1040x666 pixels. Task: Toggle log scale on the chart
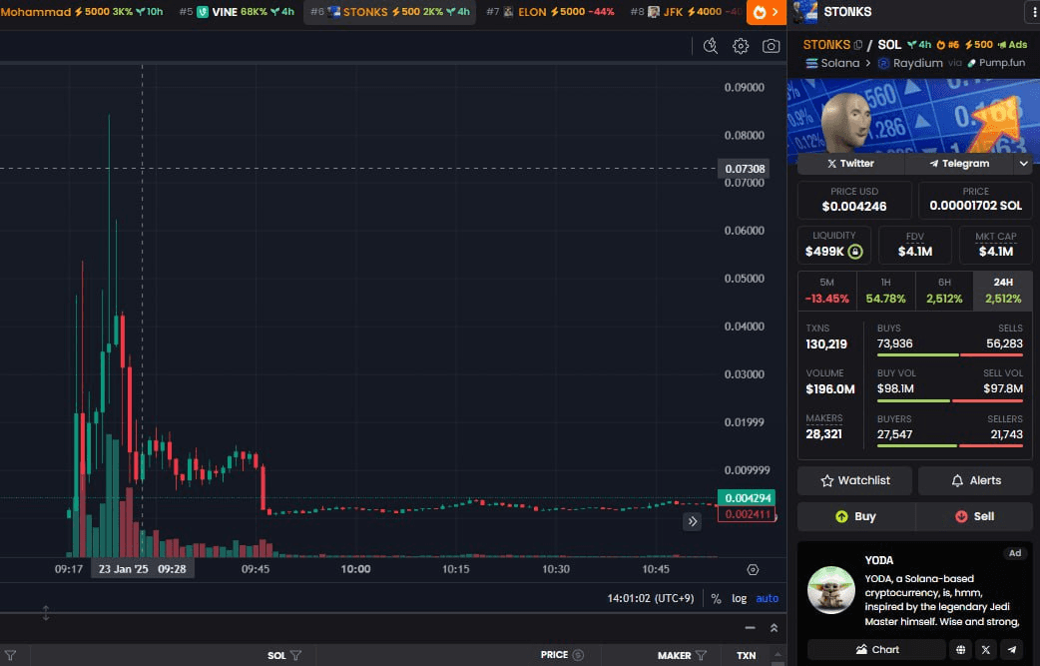coord(739,598)
